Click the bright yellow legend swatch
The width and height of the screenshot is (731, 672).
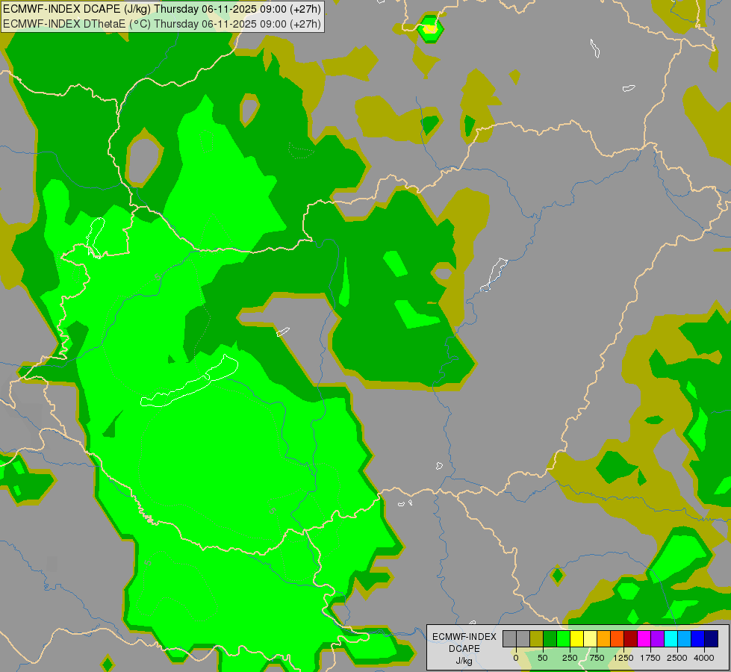[x=577, y=639]
